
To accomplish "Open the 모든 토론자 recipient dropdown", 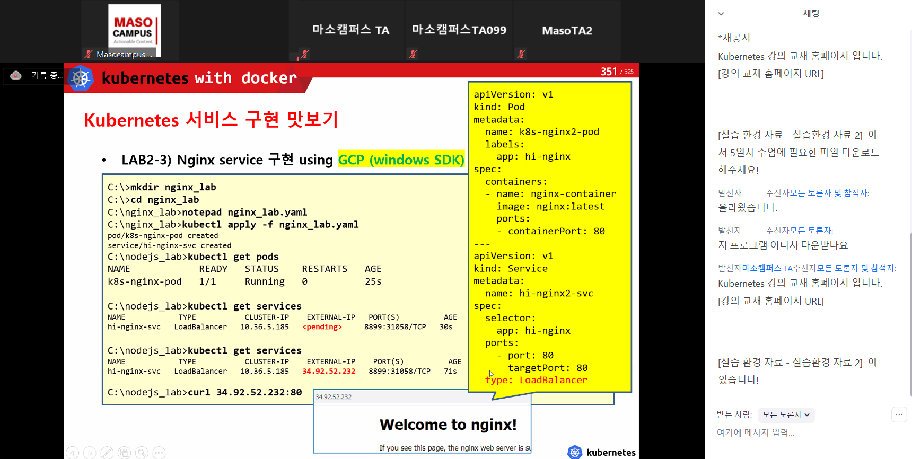I will (786, 415).
